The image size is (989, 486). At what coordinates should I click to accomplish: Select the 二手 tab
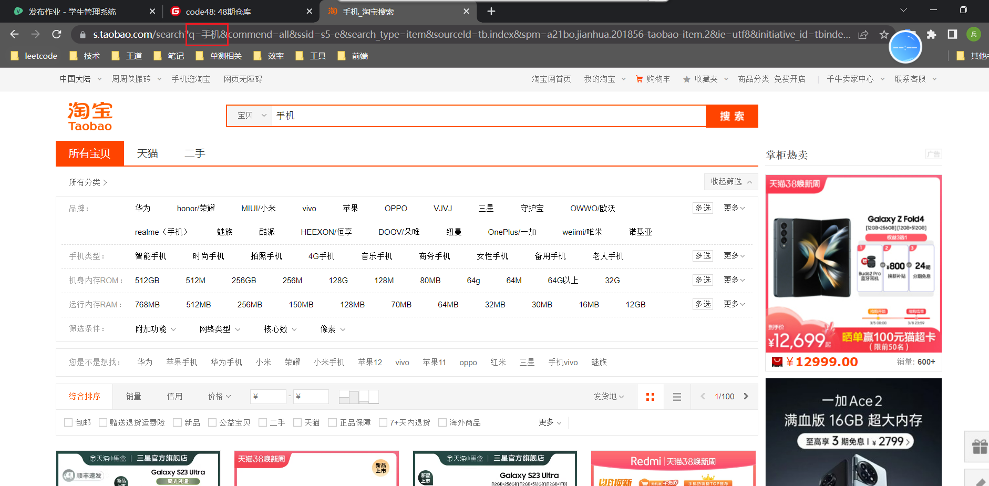(194, 153)
